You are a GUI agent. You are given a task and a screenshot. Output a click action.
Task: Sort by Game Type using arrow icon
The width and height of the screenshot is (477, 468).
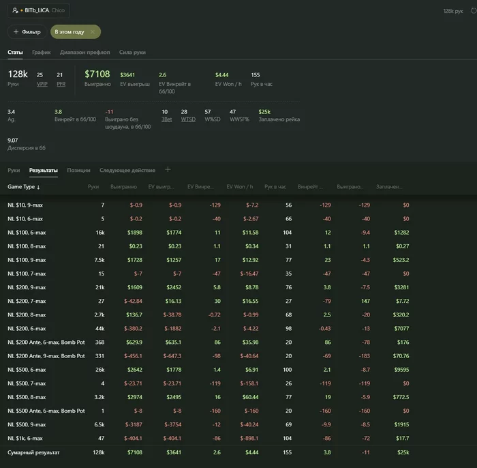38,186
